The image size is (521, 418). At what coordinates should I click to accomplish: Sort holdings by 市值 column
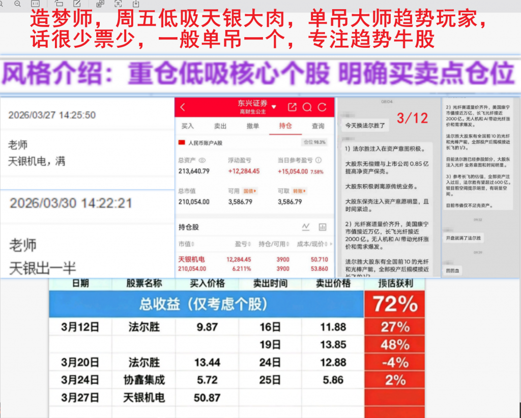[x=186, y=244]
